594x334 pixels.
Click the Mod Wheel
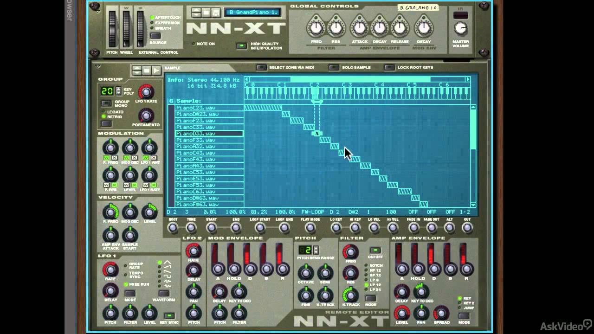click(x=126, y=29)
